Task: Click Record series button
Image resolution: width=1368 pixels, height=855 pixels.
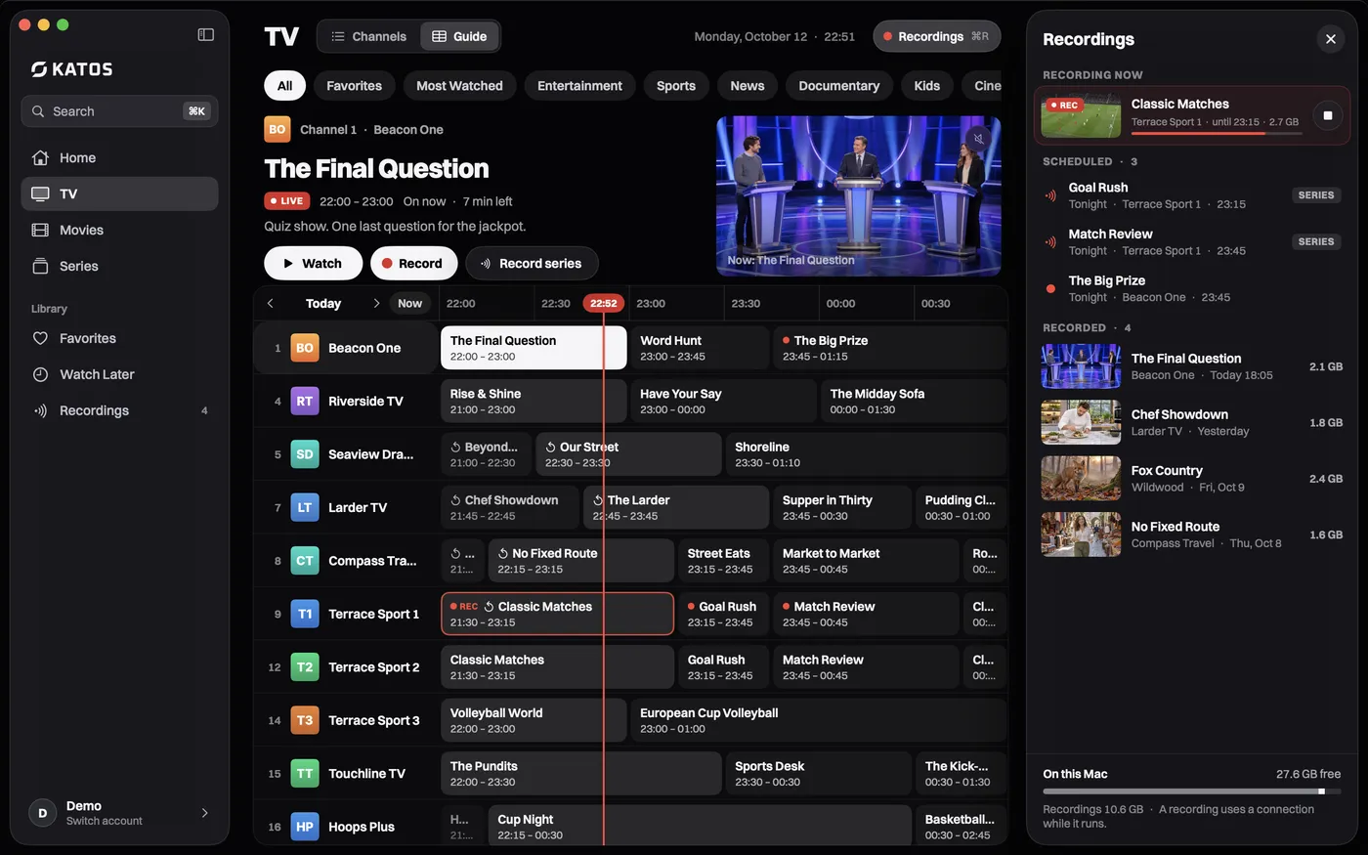Action: (x=532, y=264)
